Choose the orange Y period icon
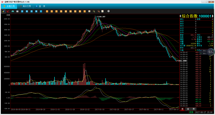 pos(85,11)
